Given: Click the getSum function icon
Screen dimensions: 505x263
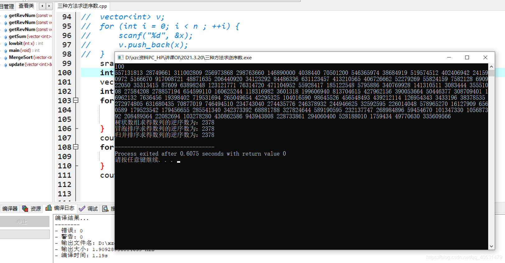Looking at the screenshot, I should point(6,37).
